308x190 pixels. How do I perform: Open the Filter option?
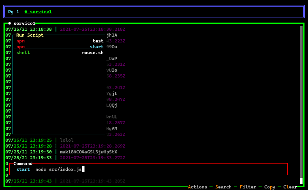tap(248, 187)
